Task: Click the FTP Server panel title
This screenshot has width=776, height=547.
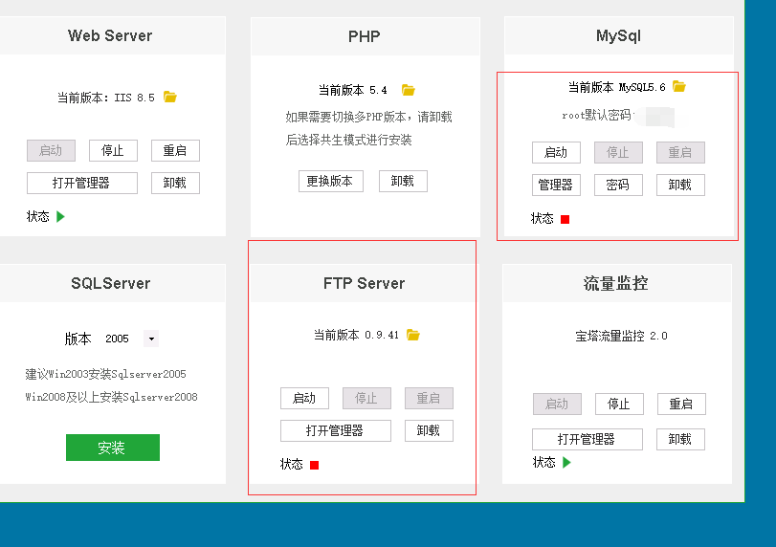Action: click(365, 283)
